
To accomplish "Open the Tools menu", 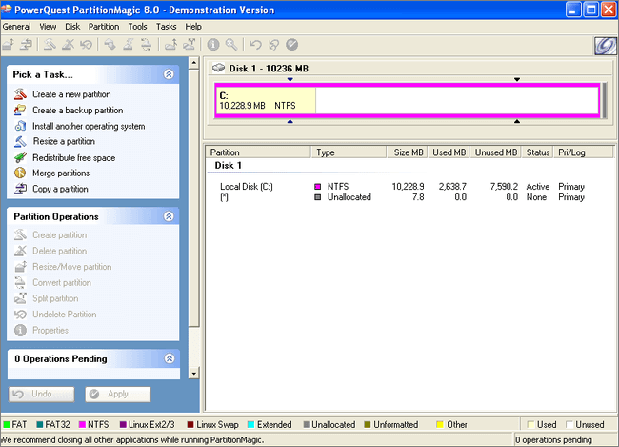I will [x=137, y=27].
